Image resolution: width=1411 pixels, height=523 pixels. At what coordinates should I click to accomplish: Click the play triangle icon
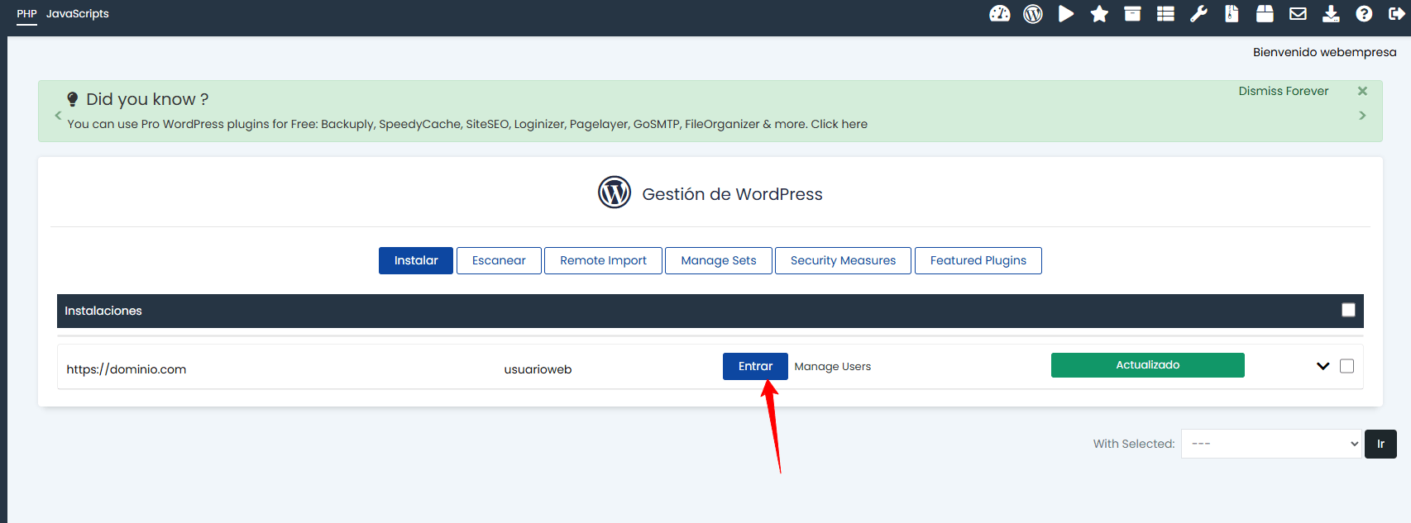click(x=1066, y=13)
